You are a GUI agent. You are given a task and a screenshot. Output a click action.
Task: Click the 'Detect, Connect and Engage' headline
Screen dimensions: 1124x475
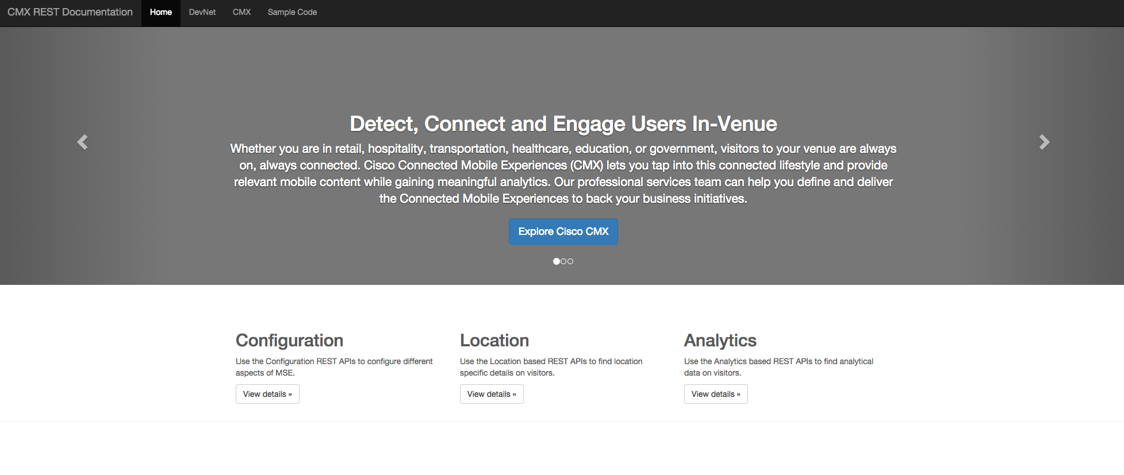(x=563, y=124)
